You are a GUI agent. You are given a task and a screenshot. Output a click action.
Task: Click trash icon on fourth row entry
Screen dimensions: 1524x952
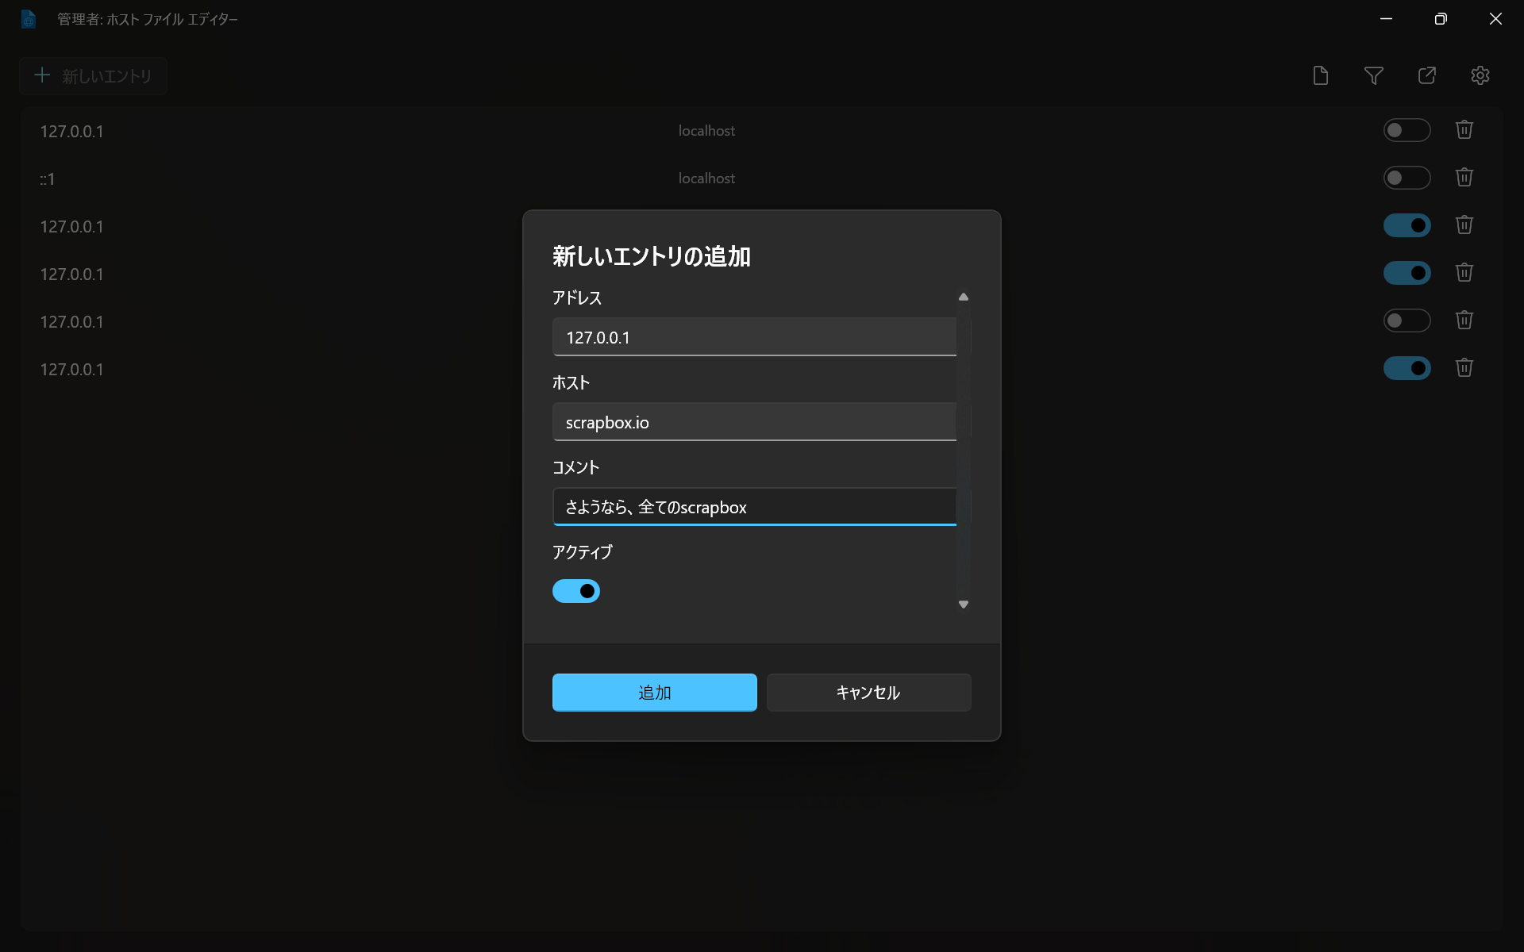pos(1464,273)
